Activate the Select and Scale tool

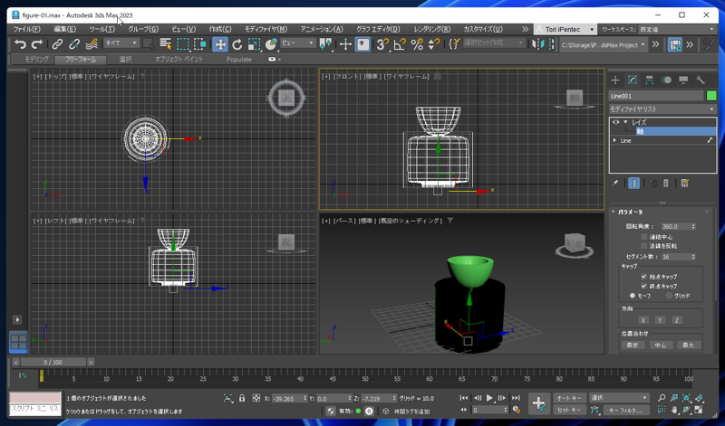pos(254,44)
